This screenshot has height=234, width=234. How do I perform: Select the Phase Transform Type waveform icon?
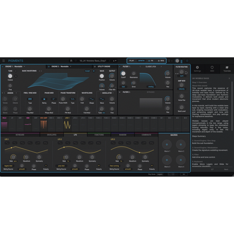pyautogui.click(x=73, y=99)
